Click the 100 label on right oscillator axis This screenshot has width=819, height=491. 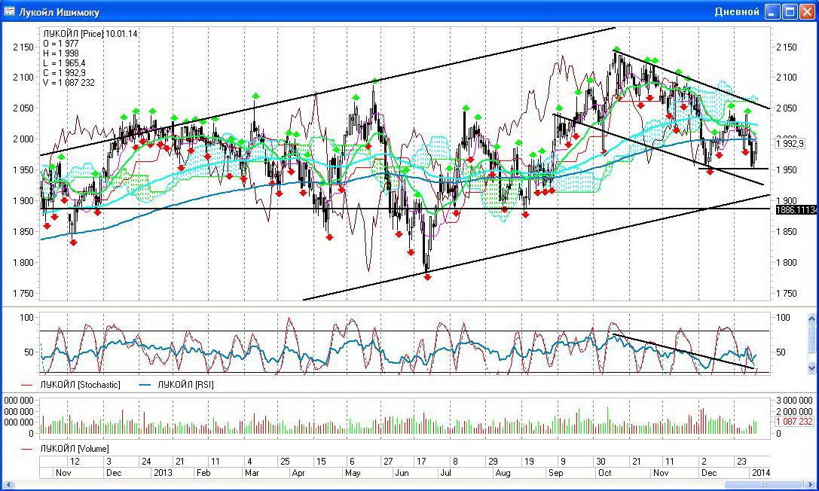(x=783, y=317)
